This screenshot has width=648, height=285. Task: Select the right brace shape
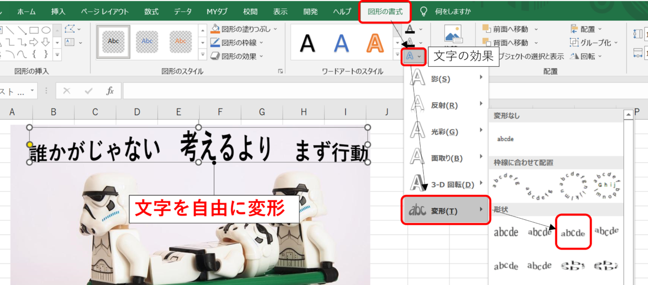[x=46, y=53]
